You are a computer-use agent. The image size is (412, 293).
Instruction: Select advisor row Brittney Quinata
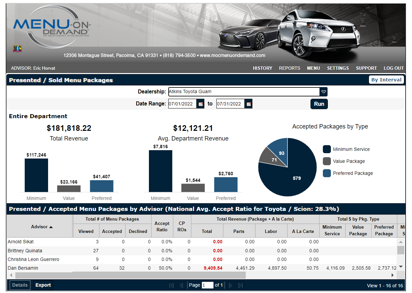[x=202, y=251]
